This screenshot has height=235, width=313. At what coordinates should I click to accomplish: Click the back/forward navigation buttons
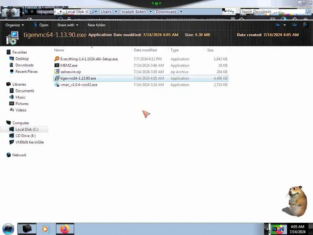pyautogui.click(x=10, y=12)
